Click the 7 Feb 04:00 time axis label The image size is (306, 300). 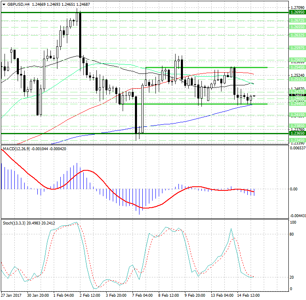pos(142,295)
